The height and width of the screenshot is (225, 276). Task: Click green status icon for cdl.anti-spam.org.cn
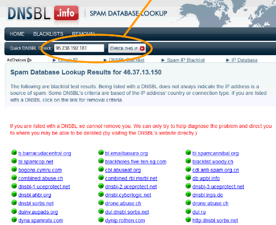188,169
